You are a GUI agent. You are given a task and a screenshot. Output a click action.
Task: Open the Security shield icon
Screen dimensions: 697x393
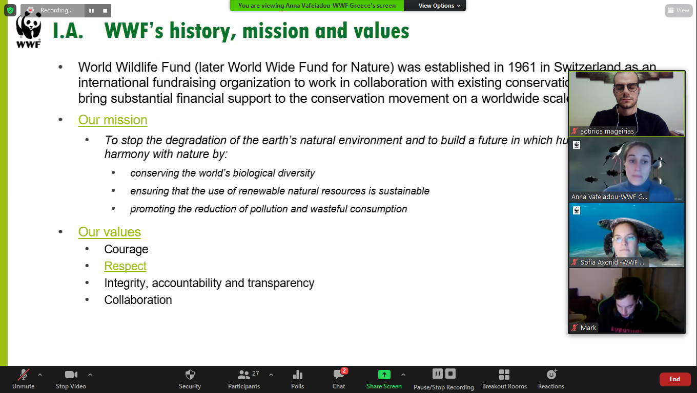point(190,375)
